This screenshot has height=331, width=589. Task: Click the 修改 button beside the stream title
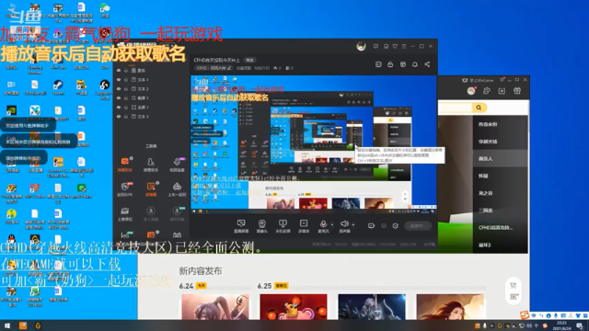click(249, 60)
